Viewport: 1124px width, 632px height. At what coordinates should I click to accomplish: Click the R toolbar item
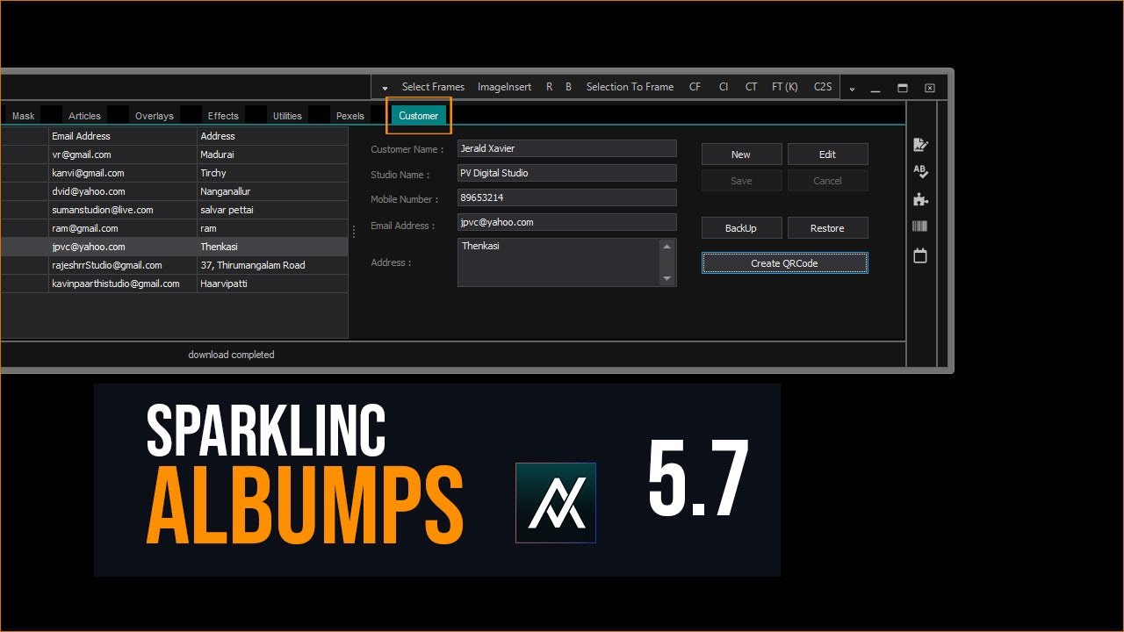click(550, 87)
